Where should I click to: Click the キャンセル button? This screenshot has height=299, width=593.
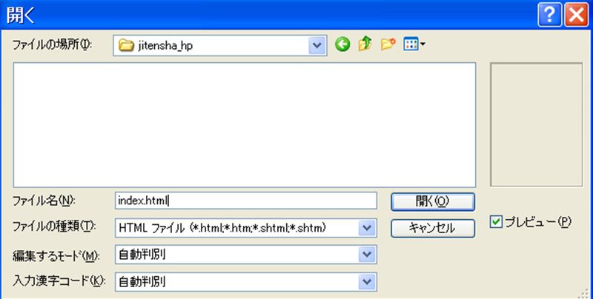(x=432, y=229)
